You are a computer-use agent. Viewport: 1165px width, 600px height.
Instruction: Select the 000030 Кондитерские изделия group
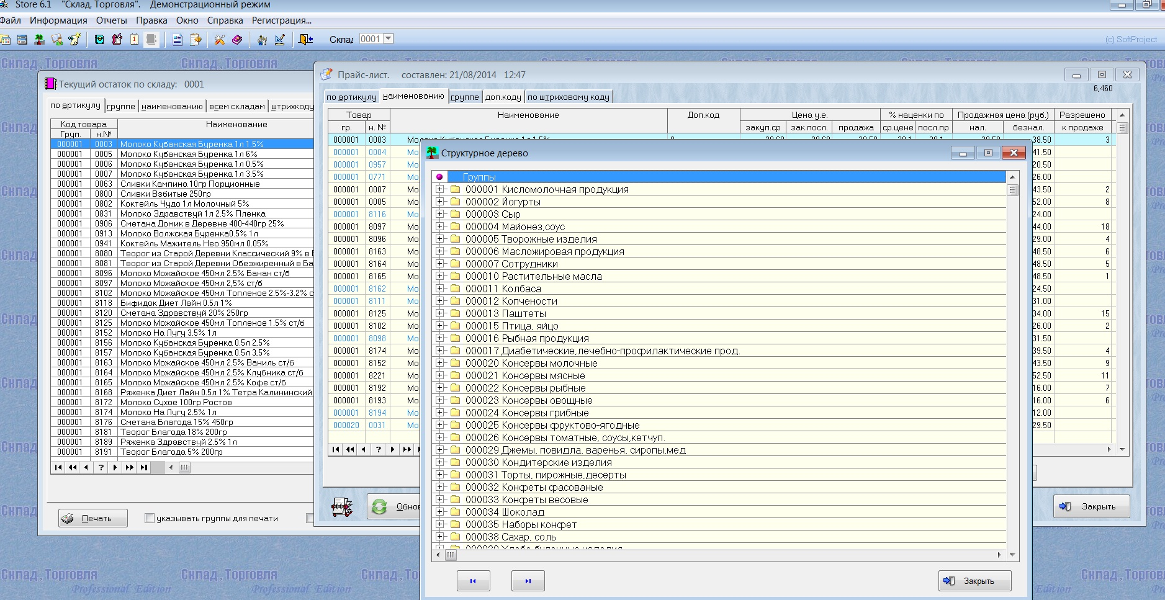click(538, 462)
